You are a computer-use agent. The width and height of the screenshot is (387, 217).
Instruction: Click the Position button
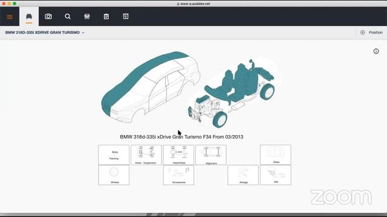(371, 33)
